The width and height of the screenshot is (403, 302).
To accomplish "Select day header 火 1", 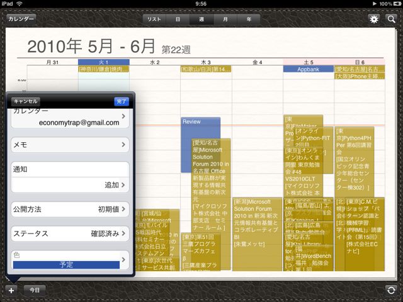I will coord(103,62).
